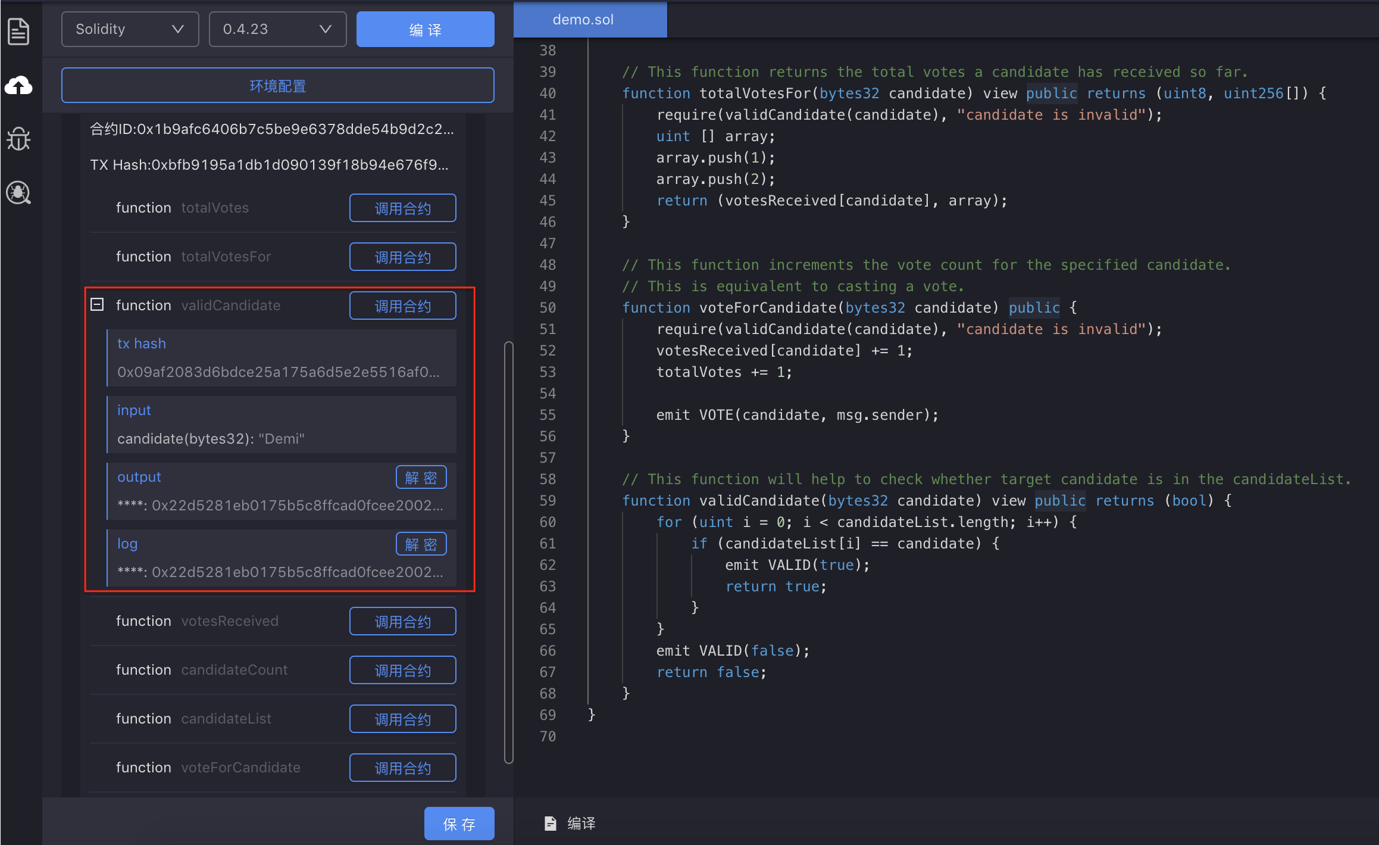Click the 环境配置 environment config button

[x=277, y=86]
